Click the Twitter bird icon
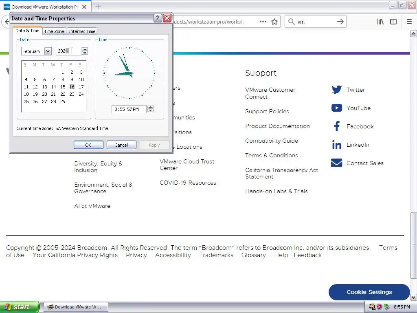Viewport: 417px width, 313px height. [336, 89]
